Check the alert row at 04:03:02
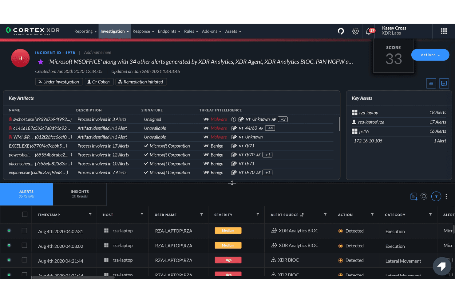Viewport: 455px width, 303px height. pos(24,245)
